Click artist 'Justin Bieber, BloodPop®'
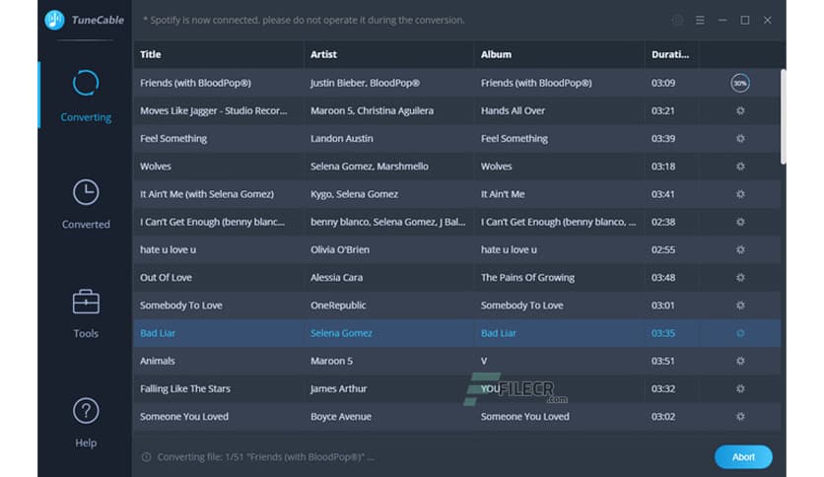The height and width of the screenshot is (477, 824). [x=365, y=83]
